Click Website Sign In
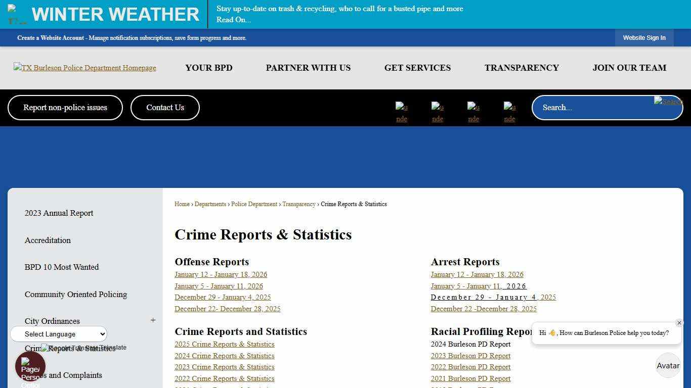Image resolution: width=691 pixels, height=388 pixels. click(x=644, y=37)
